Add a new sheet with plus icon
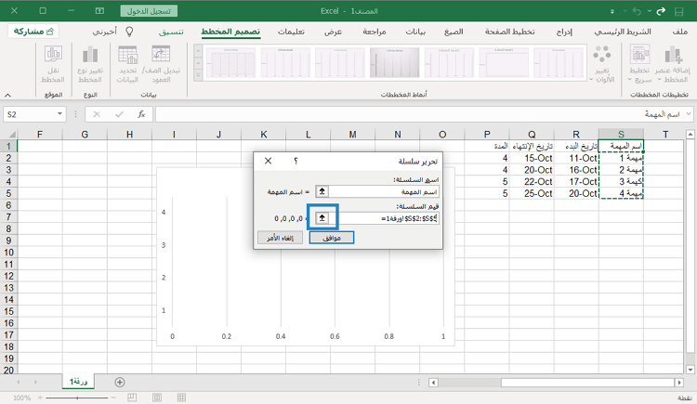Viewport: 697px width, 404px height. pyautogui.click(x=119, y=382)
